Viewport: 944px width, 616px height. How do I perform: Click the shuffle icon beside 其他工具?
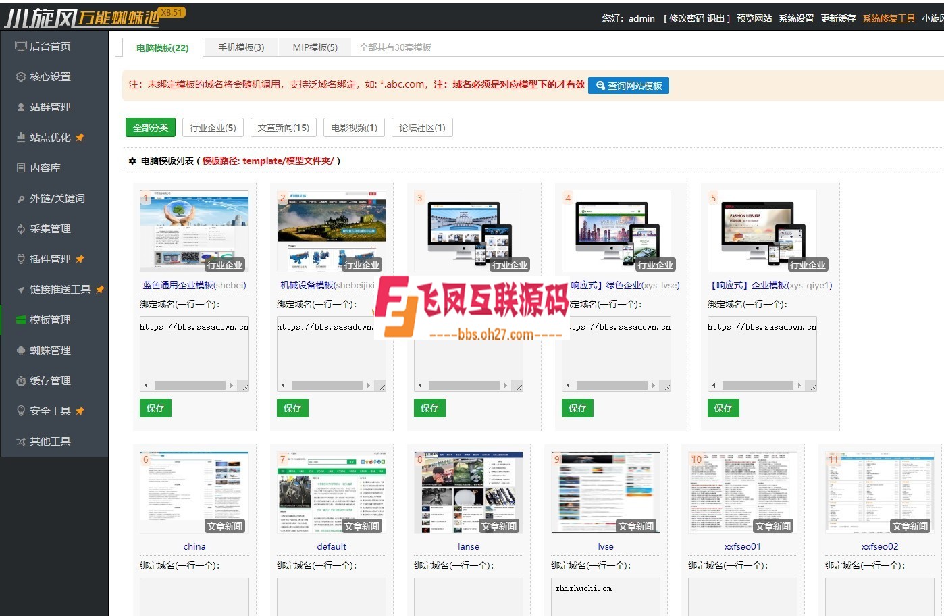pyautogui.click(x=21, y=442)
